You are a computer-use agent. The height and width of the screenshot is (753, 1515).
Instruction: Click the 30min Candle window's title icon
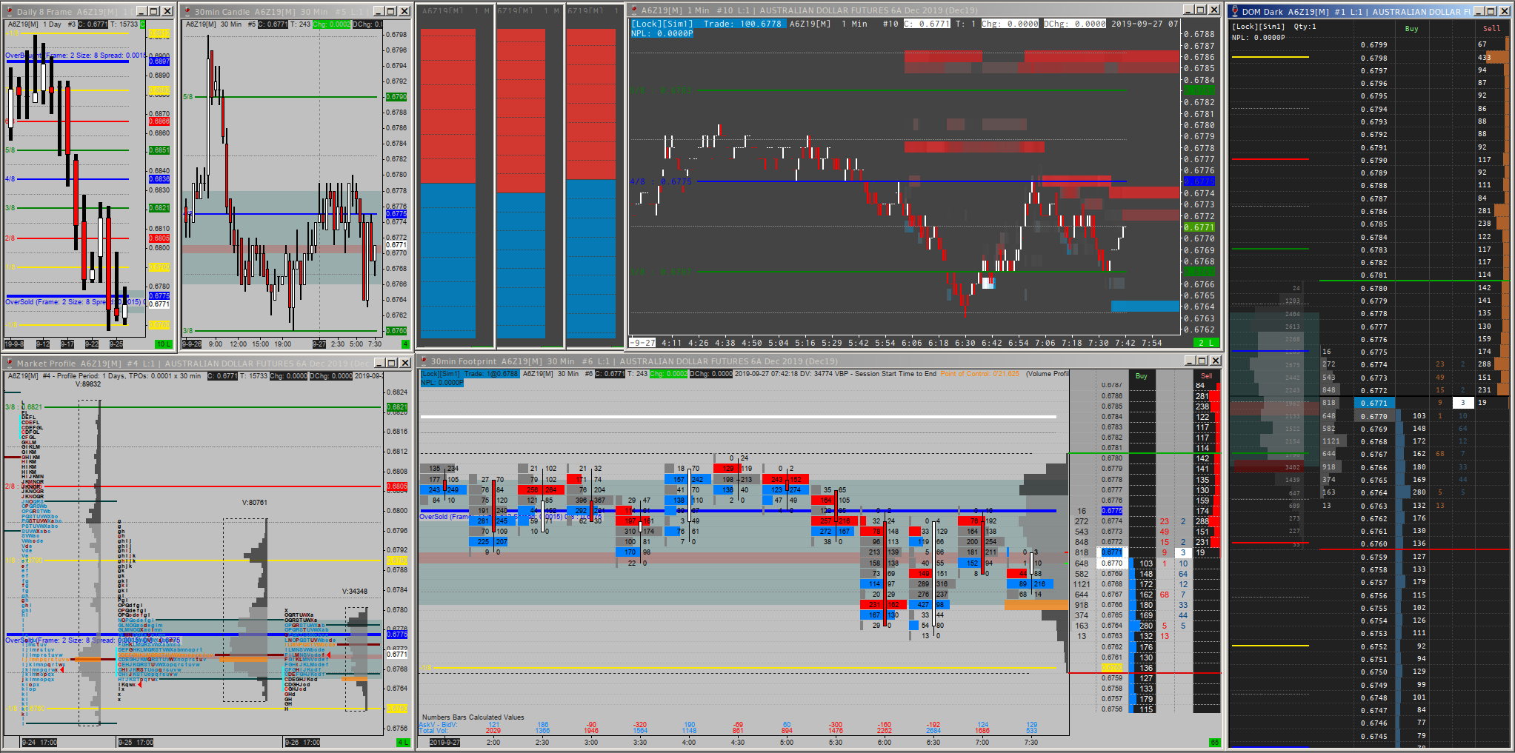pos(187,11)
